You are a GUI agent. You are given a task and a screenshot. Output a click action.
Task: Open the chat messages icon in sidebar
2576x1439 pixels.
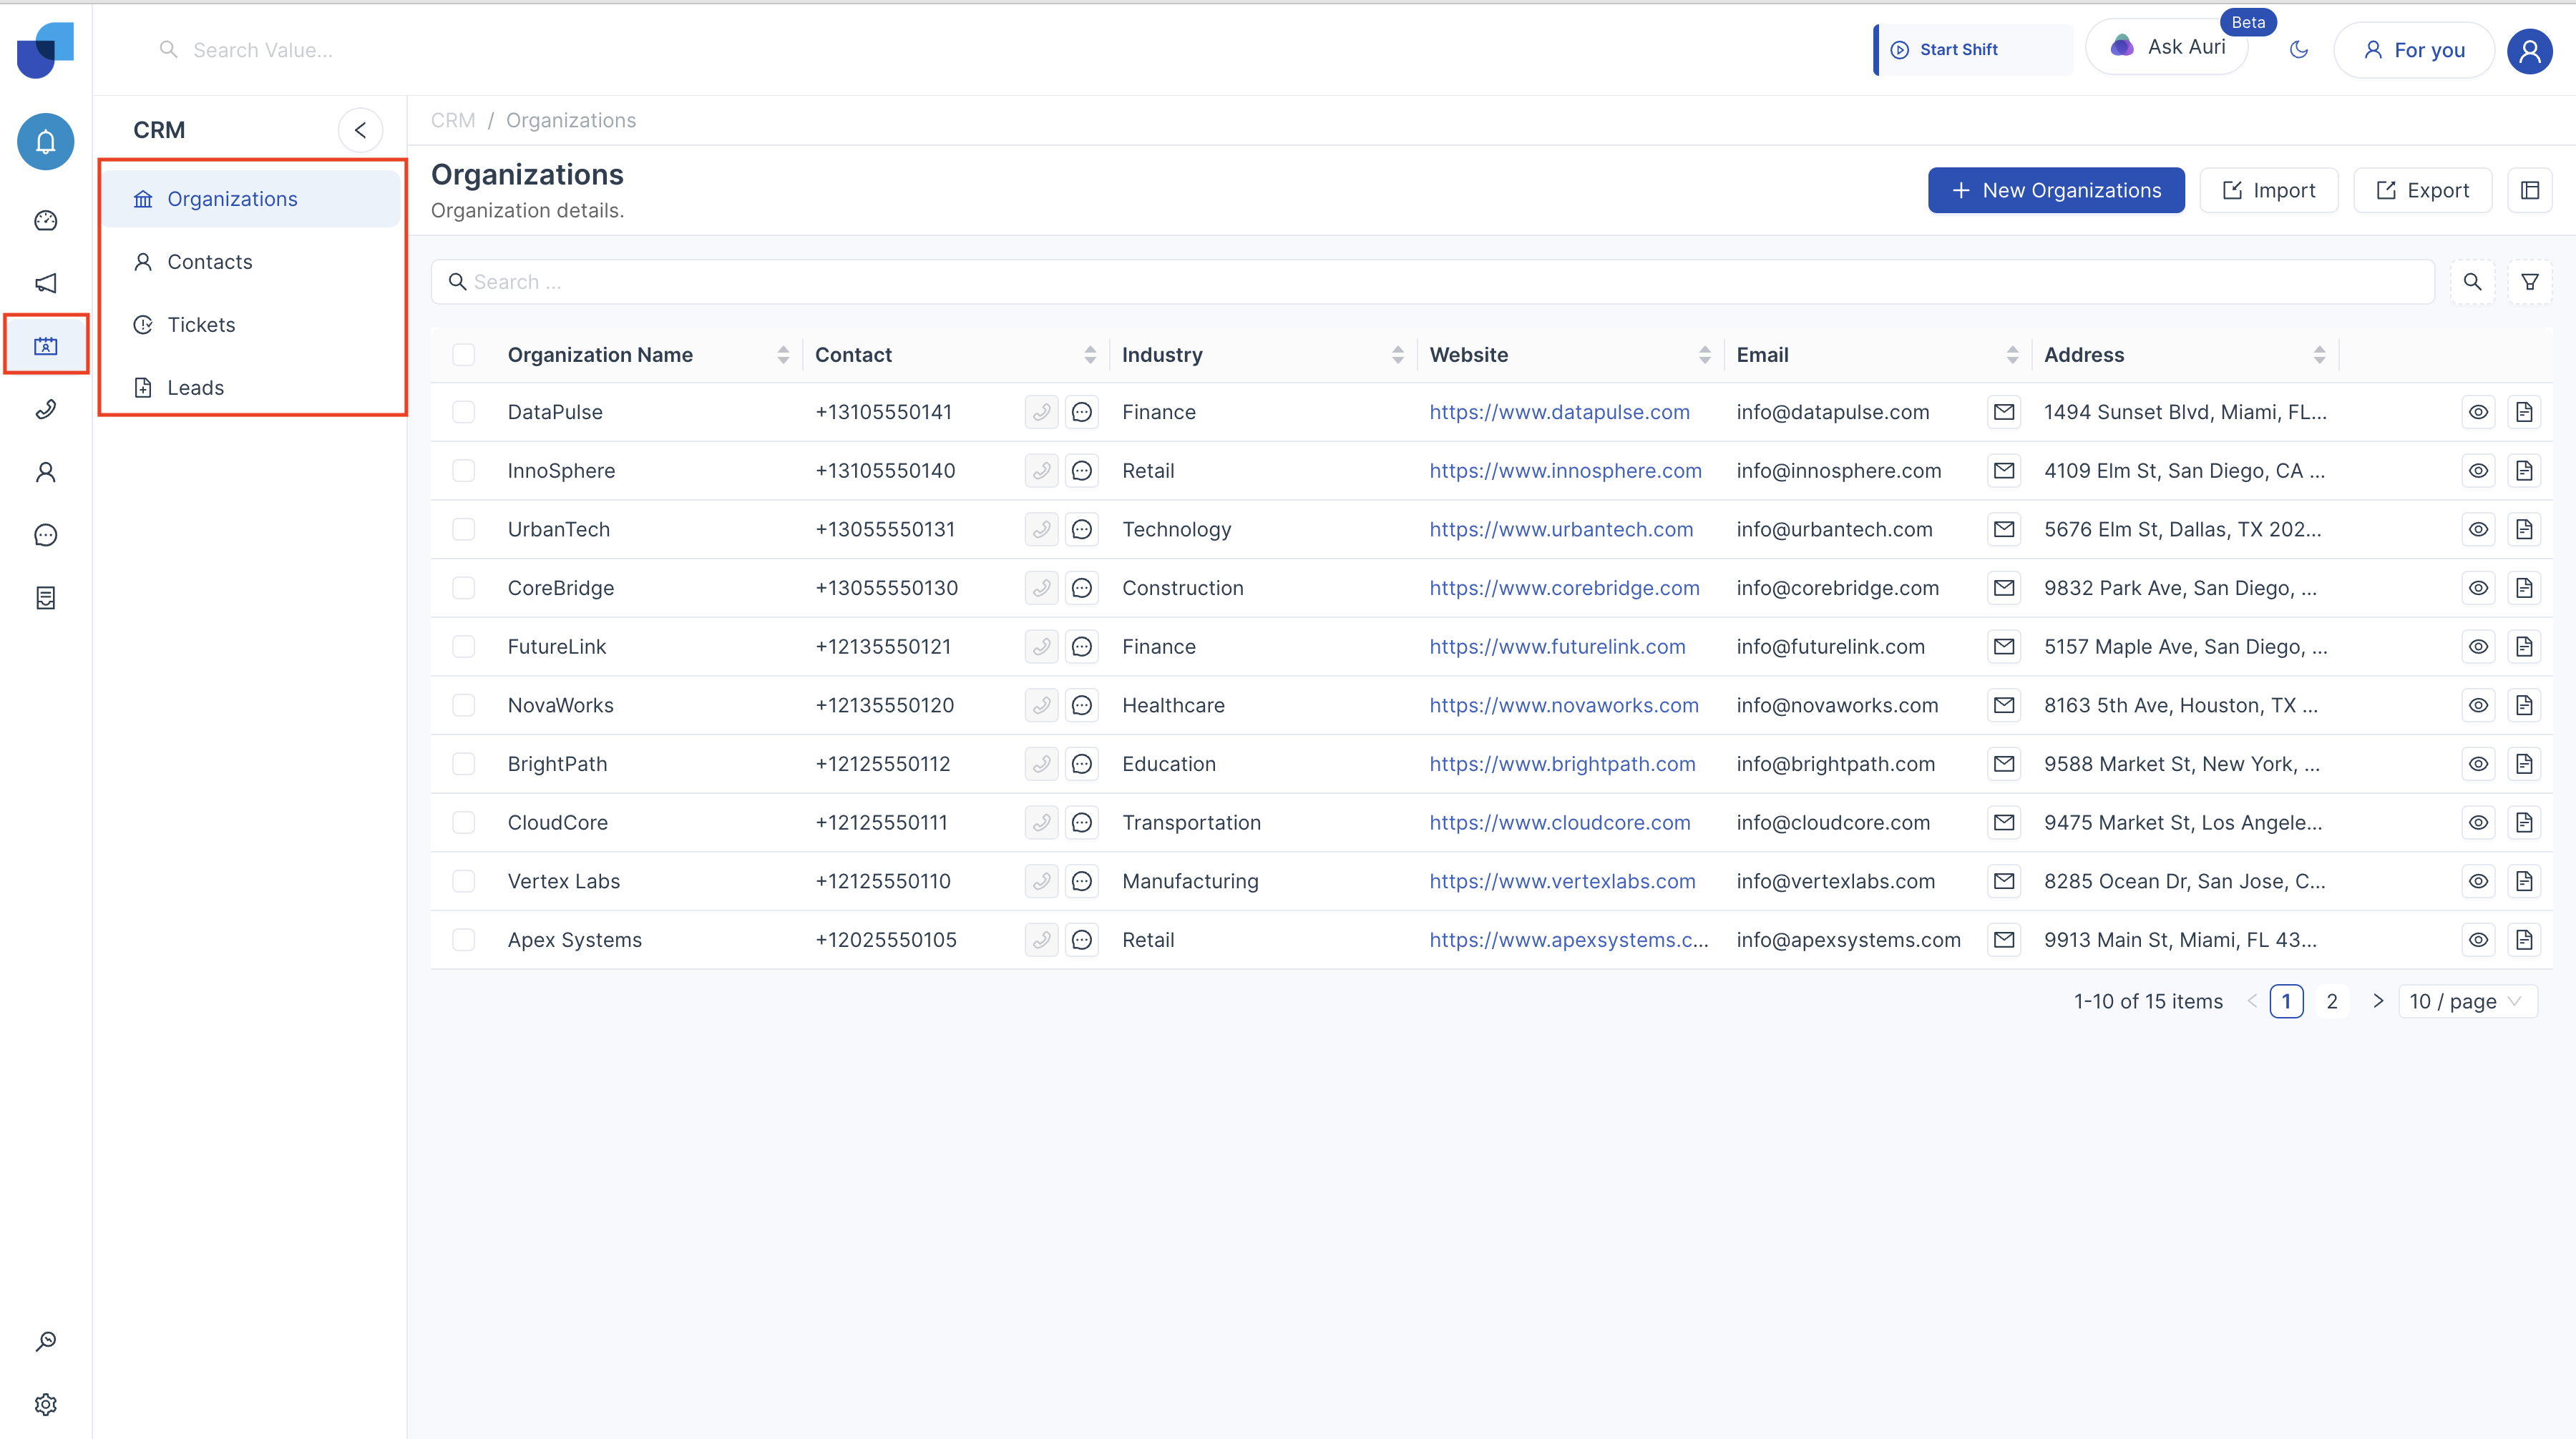pos(46,535)
